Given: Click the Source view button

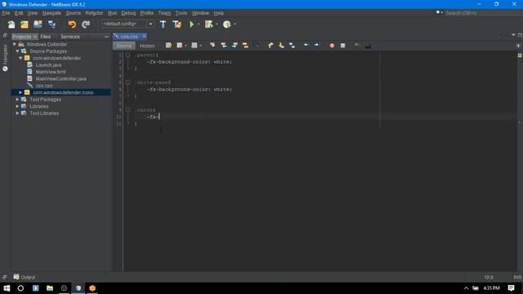Looking at the screenshot, I should coord(124,46).
